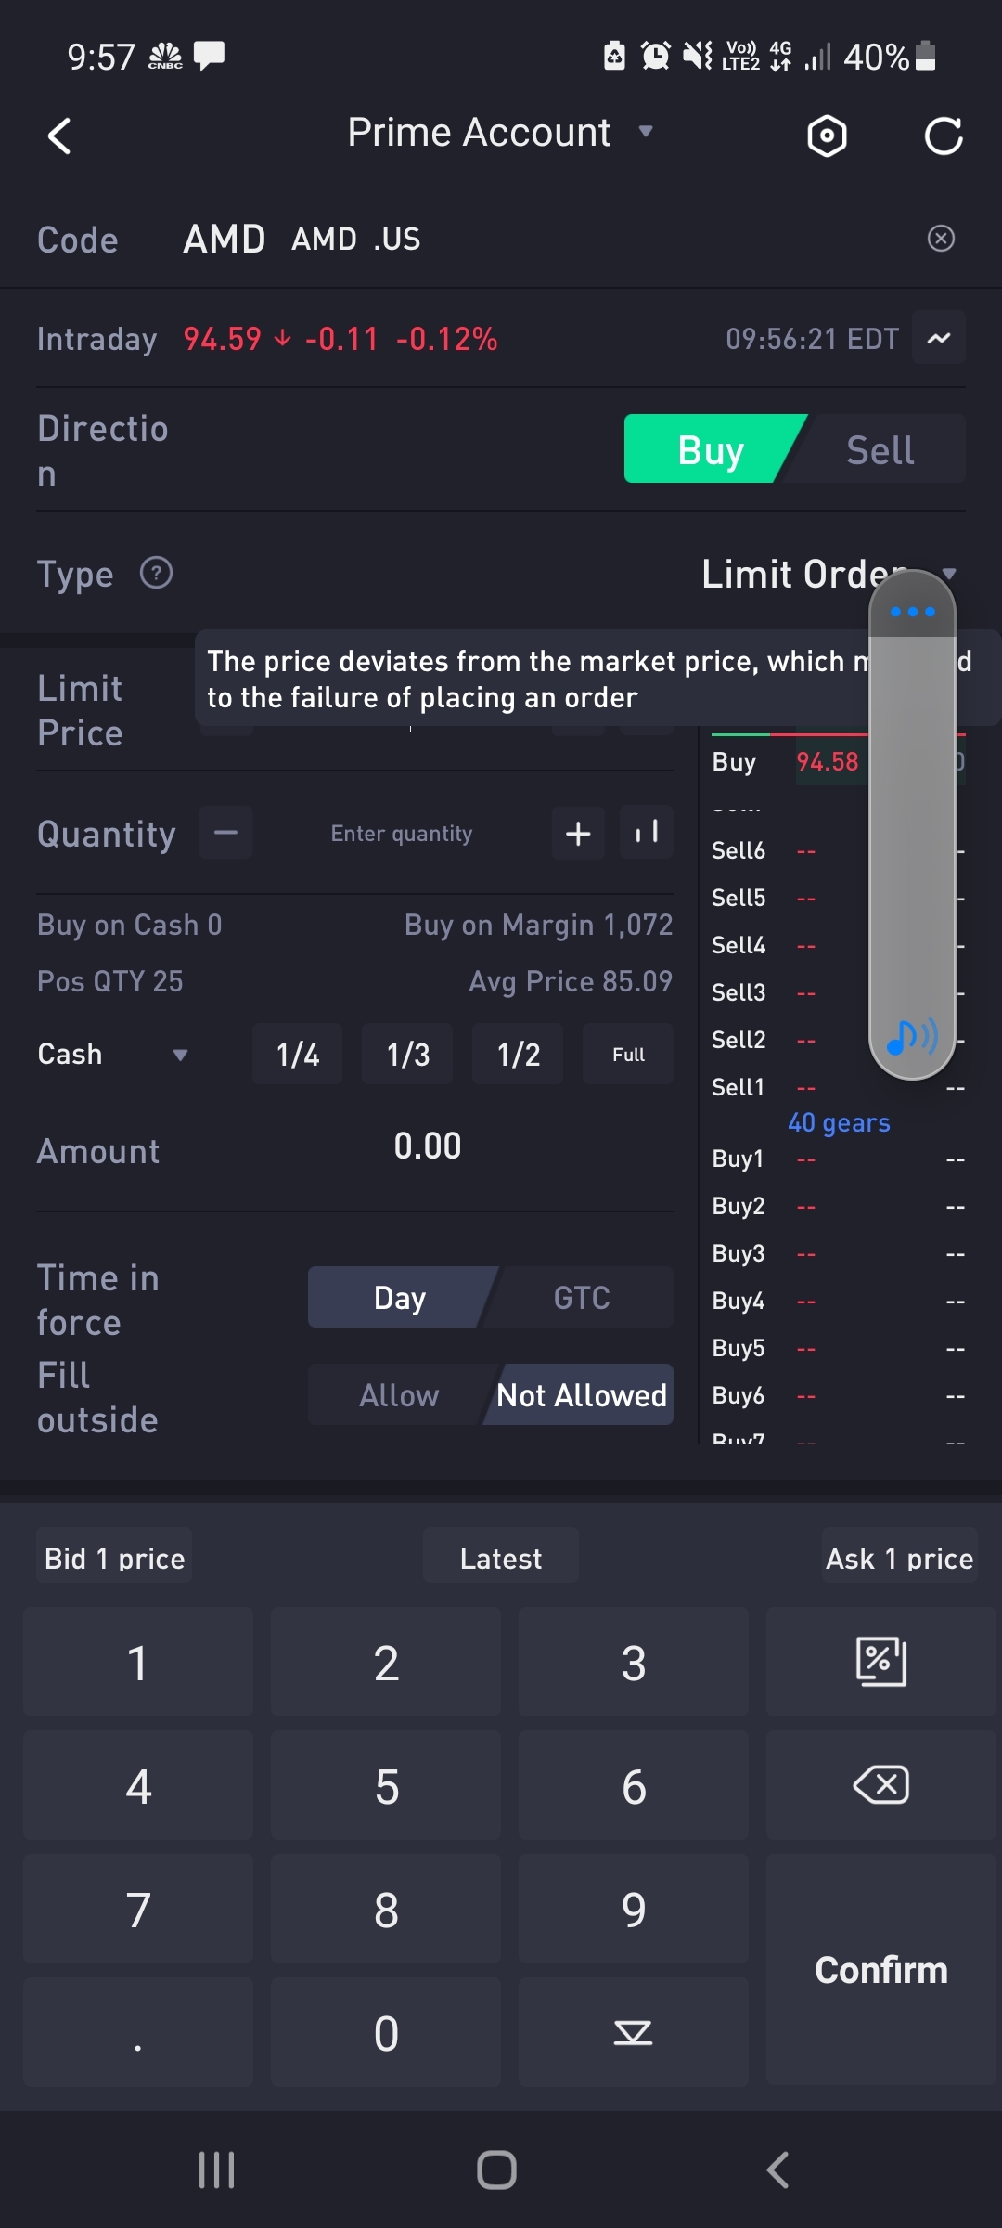Tap the quantity bar chart icon
1002x2228 pixels.
pyautogui.click(x=647, y=833)
